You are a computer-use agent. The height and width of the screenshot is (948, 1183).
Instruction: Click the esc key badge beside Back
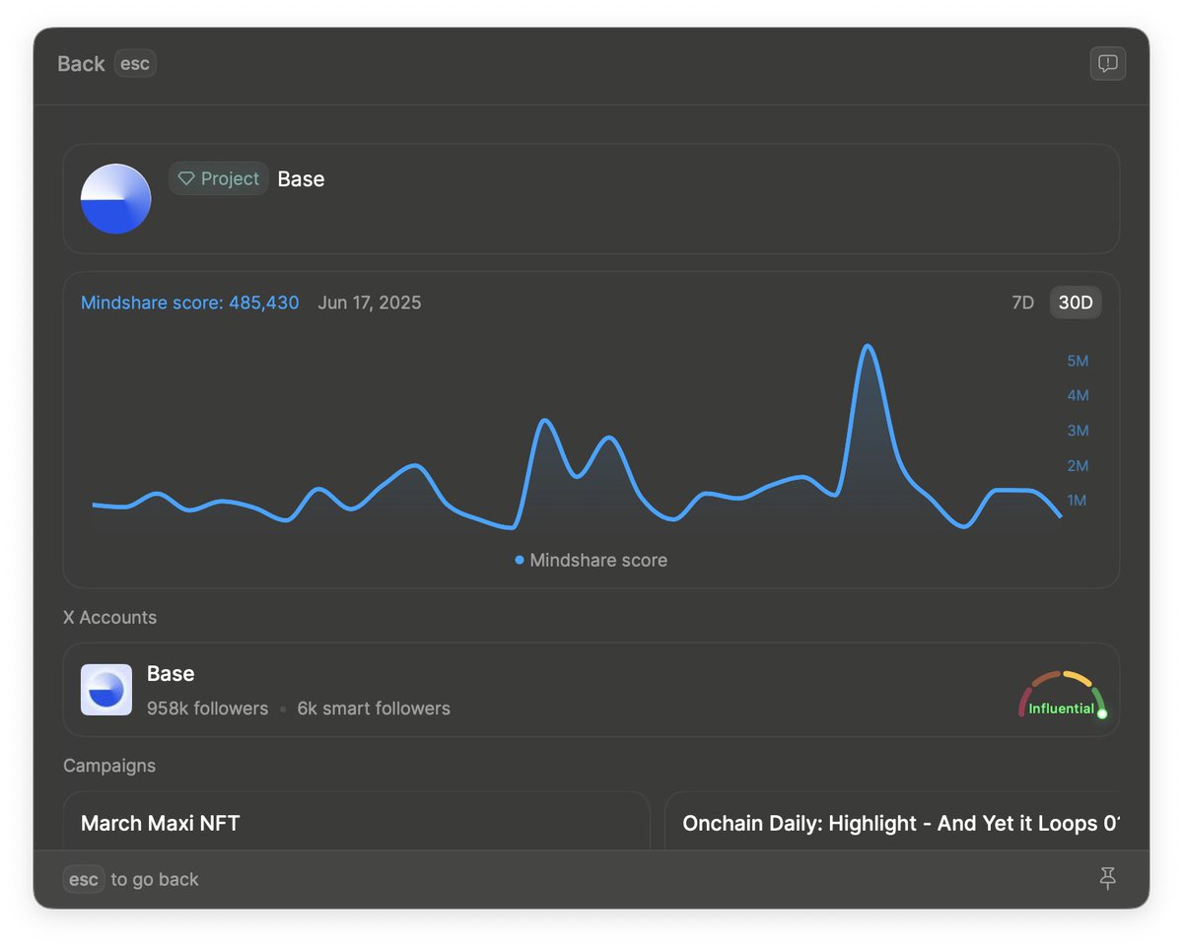(x=135, y=64)
